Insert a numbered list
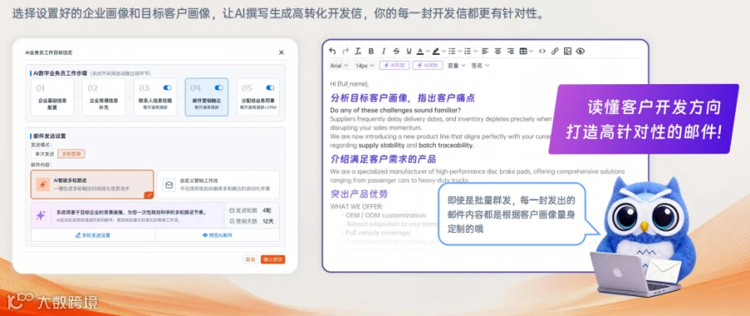Viewport: 750px width, 316px height. click(467, 51)
